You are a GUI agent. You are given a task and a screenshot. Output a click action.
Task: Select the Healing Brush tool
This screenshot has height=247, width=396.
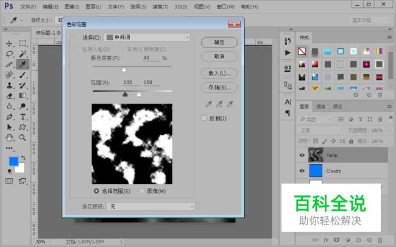[9, 75]
